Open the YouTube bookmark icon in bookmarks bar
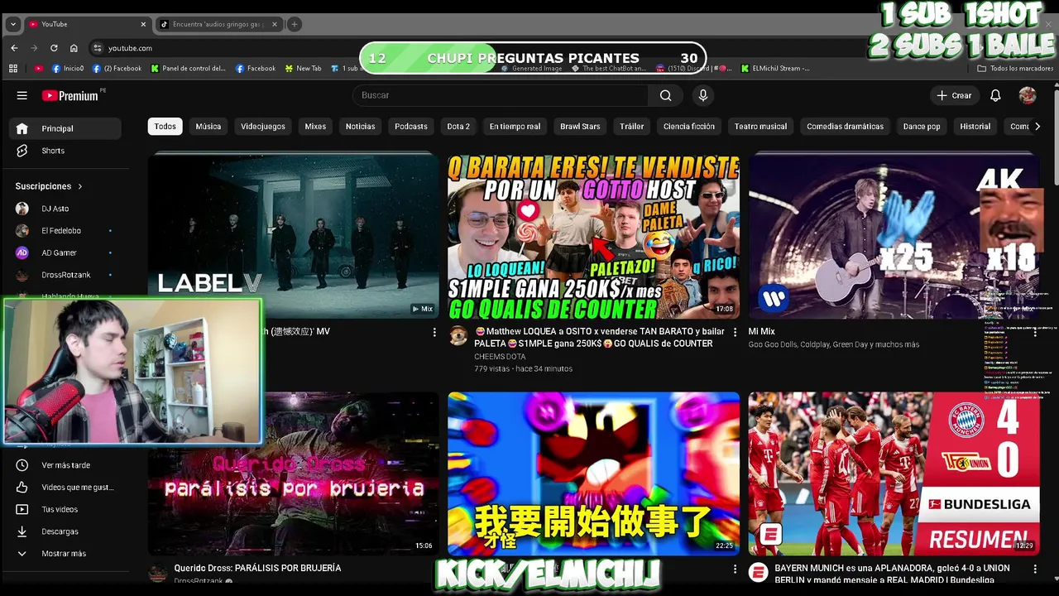1059x596 pixels. (38, 69)
